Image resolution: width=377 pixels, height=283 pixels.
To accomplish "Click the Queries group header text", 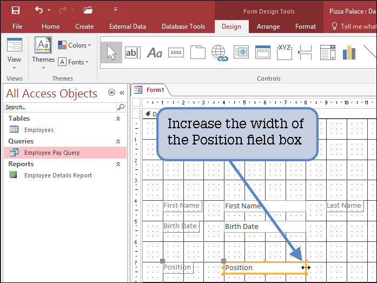I will coord(21,141).
